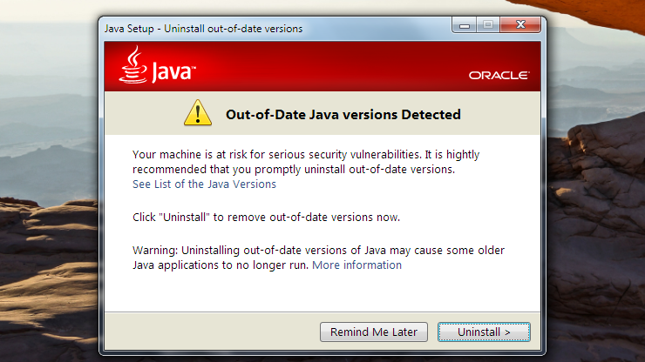This screenshot has height=362, width=645.
Task: Click the Java Setup title bar text
Action: pyautogui.click(x=203, y=29)
